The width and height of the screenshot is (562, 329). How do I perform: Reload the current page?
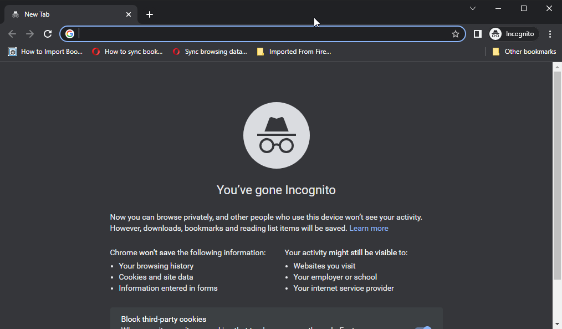pyautogui.click(x=48, y=34)
